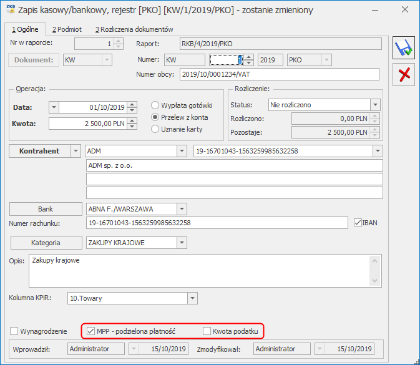The image size is (420, 365).
Task: Expand the ZAKUPY KRAJOWE category dropdown
Action: point(181,242)
